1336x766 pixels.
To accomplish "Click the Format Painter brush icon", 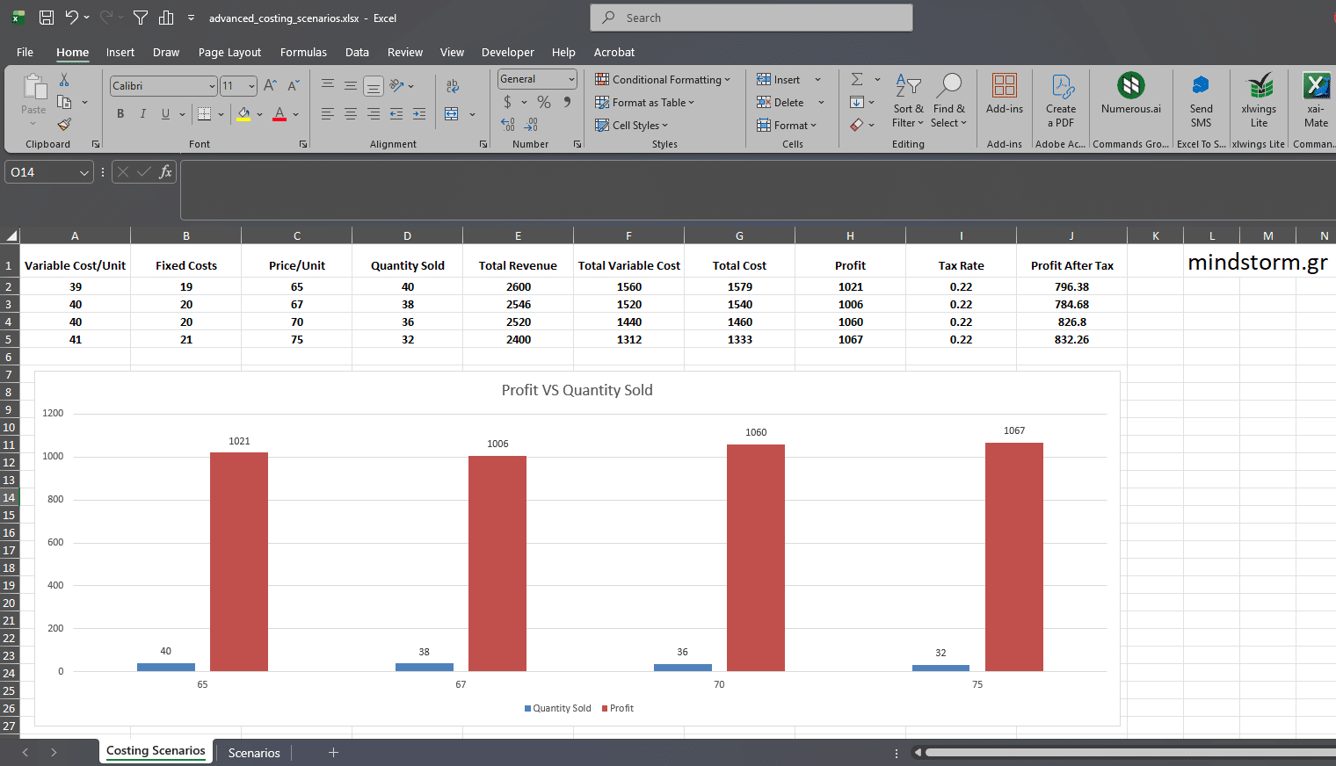I will (x=64, y=125).
